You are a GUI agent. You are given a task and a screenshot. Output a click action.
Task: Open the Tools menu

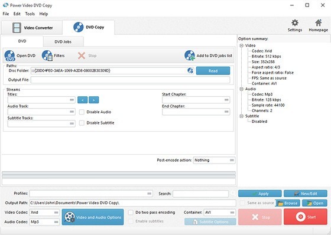[30, 14]
